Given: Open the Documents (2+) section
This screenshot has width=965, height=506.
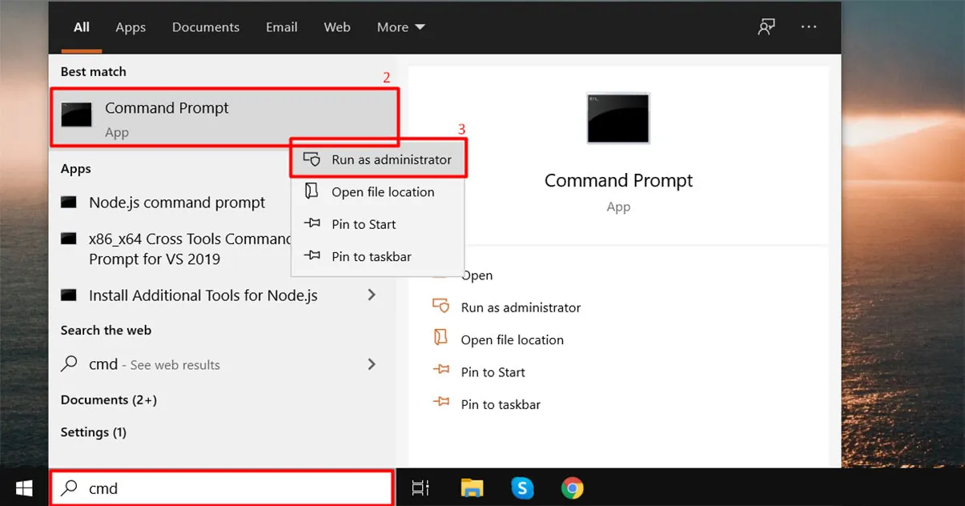Looking at the screenshot, I should 109,400.
